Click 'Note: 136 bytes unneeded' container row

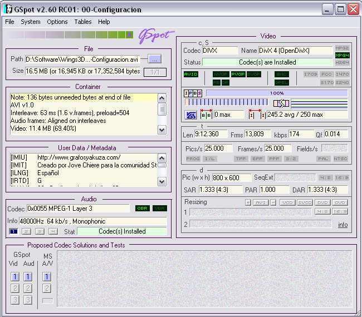[x=83, y=97]
